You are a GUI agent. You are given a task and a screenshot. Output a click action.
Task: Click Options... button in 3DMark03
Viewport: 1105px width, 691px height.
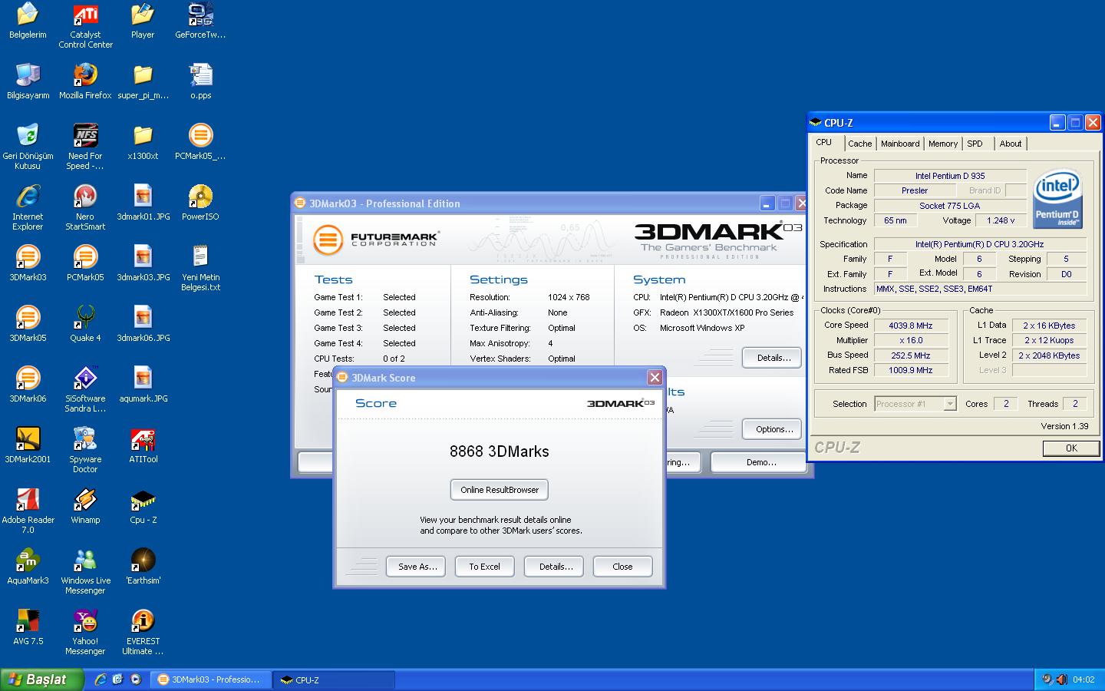tap(772, 429)
